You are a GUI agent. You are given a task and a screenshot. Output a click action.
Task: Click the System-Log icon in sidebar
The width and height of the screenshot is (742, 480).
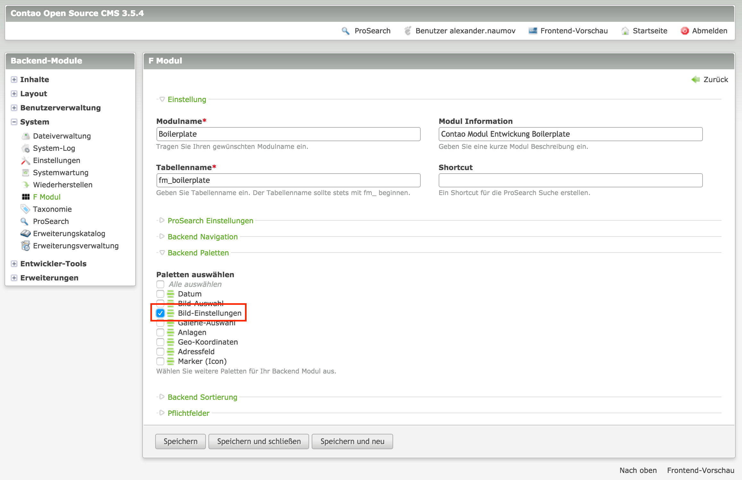pyautogui.click(x=26, y=148)
